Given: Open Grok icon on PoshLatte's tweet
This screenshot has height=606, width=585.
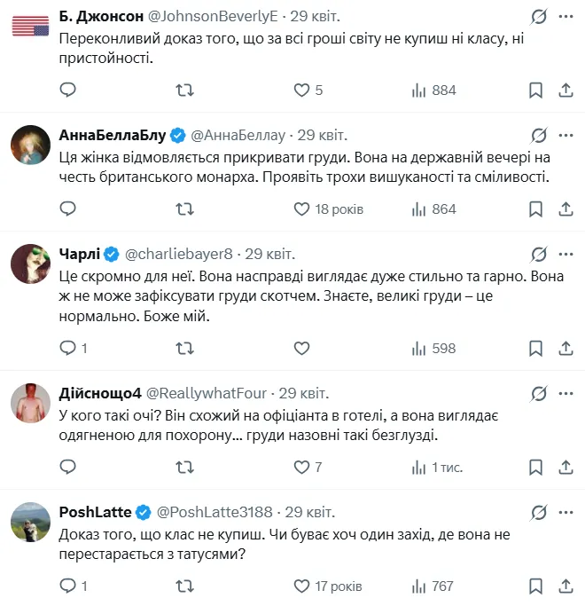Looking at the screenshot, I should tap(538, 512).
